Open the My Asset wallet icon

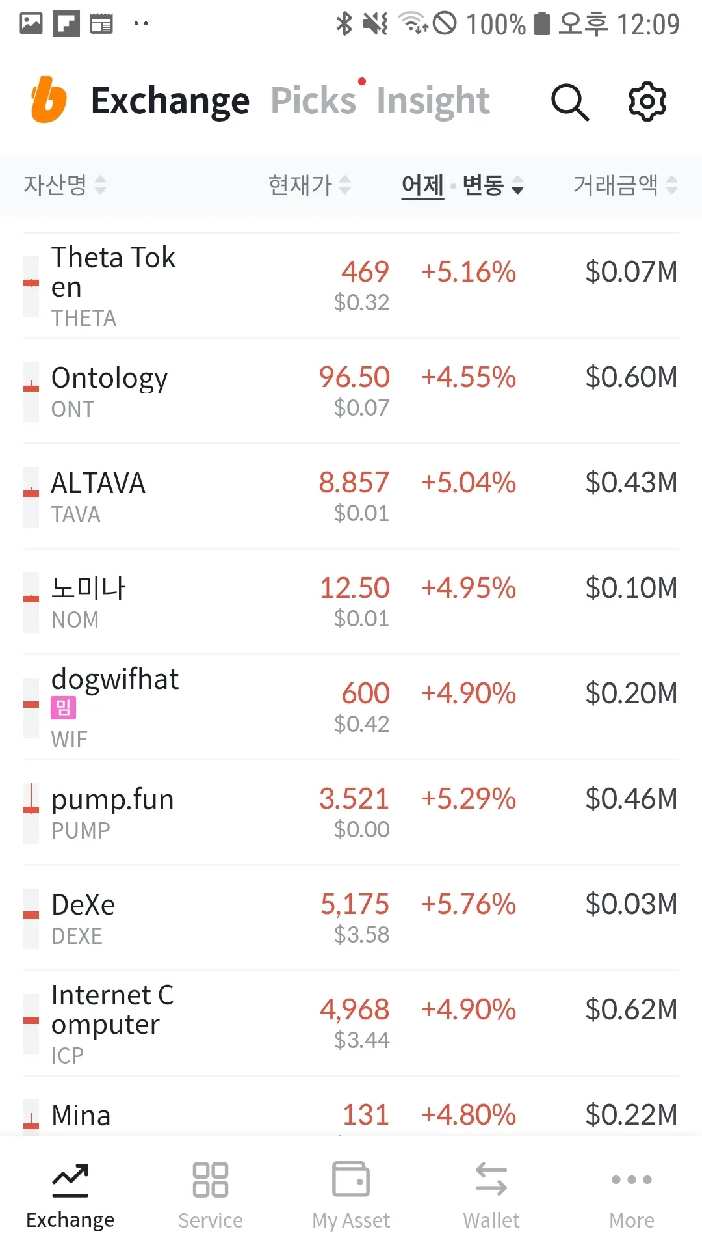click(351, 1179)
